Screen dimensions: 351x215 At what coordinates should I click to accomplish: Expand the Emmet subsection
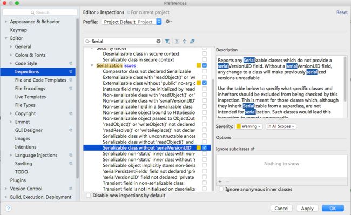coord(11,122)
